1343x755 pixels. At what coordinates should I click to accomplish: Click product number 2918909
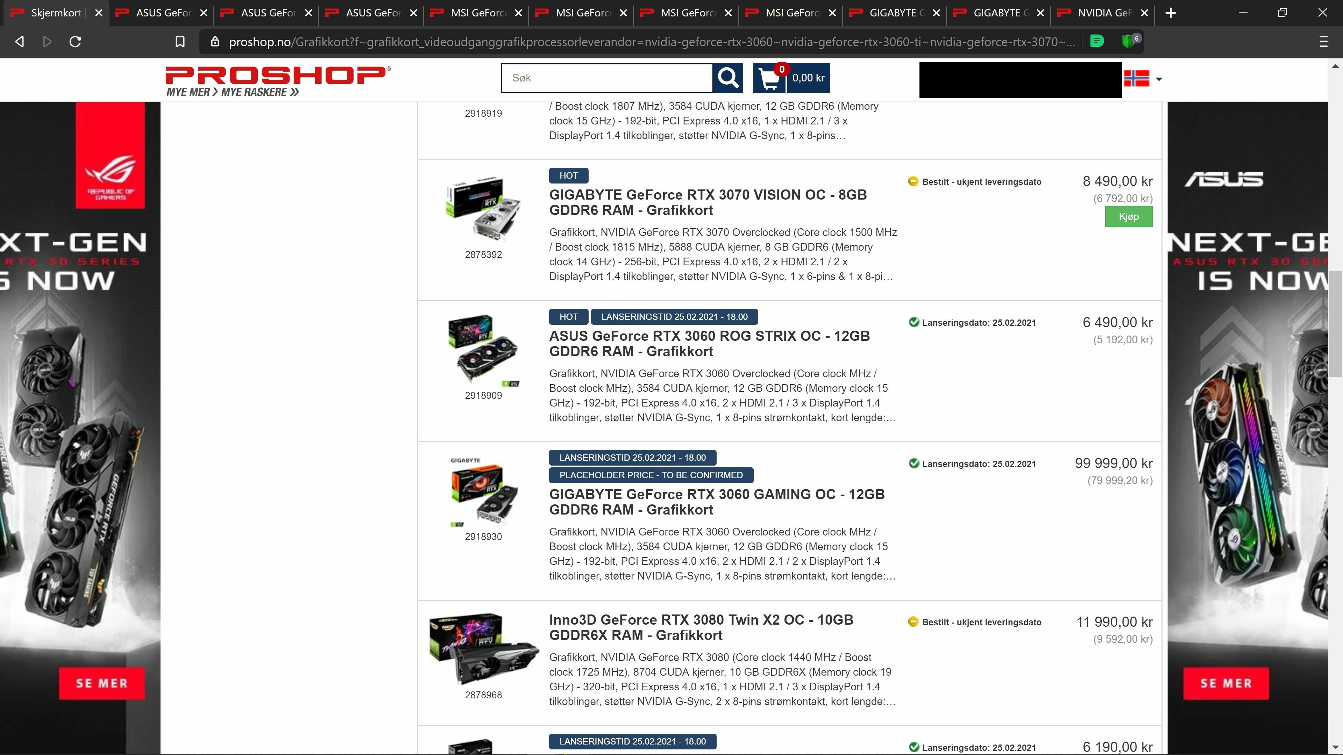coord(483,395)
